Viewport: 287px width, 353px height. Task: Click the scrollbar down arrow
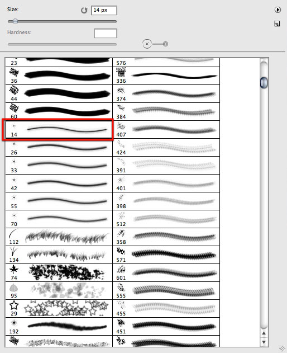click(x=264, y=342)
